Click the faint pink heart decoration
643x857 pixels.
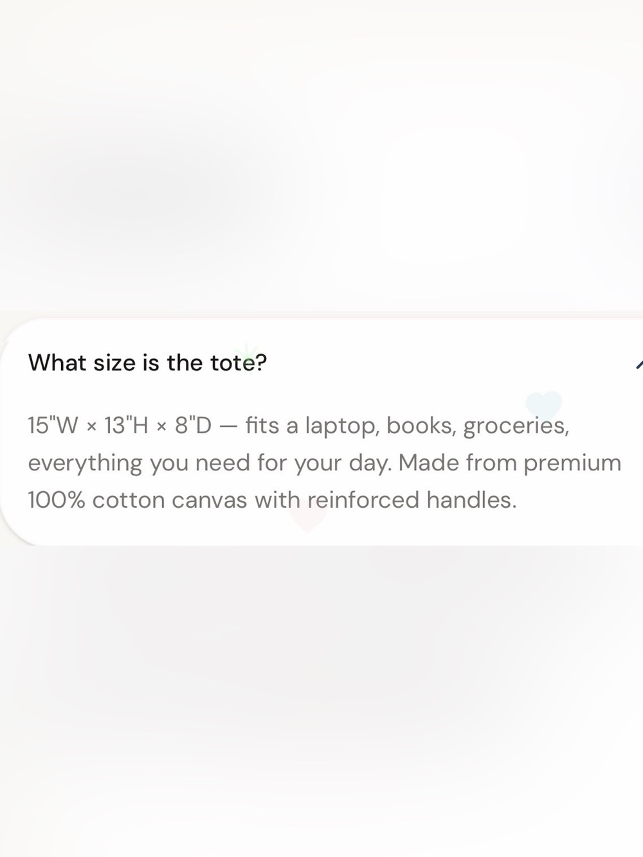307,516
